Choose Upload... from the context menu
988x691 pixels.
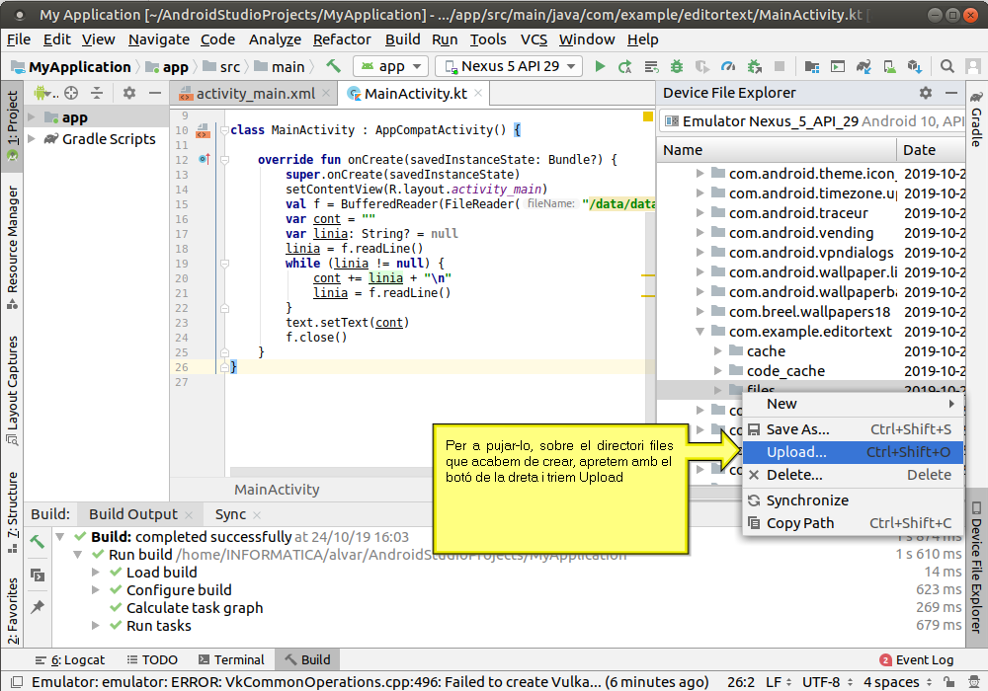(x=854, y=452)
